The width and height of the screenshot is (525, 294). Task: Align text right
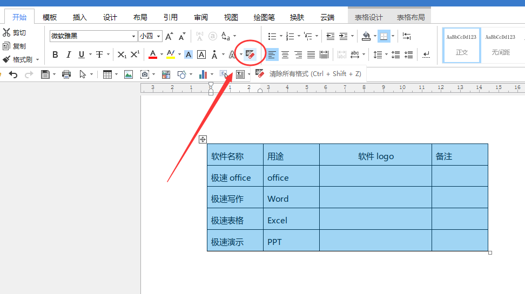pos(298,54)
